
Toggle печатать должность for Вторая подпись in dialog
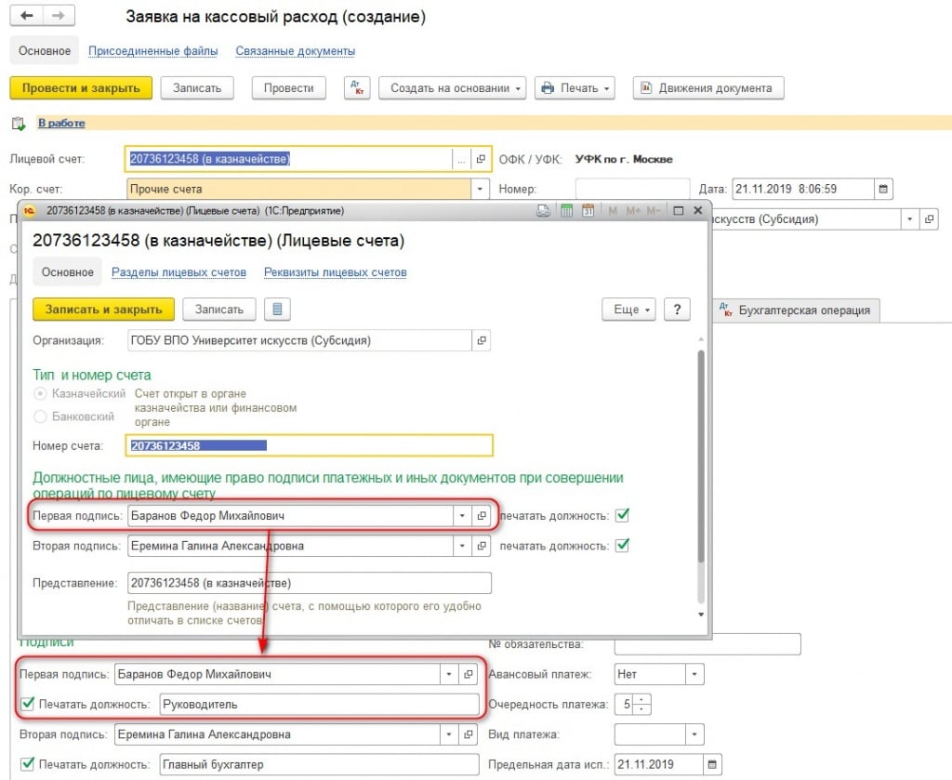click(x=622, y=545)
